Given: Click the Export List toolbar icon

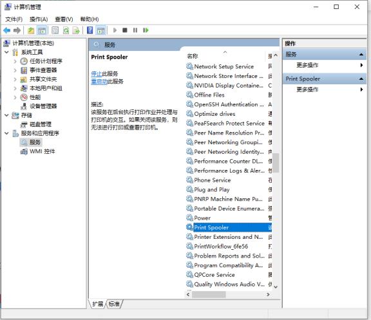Looking at the screenshot, I should coord(76,30).
